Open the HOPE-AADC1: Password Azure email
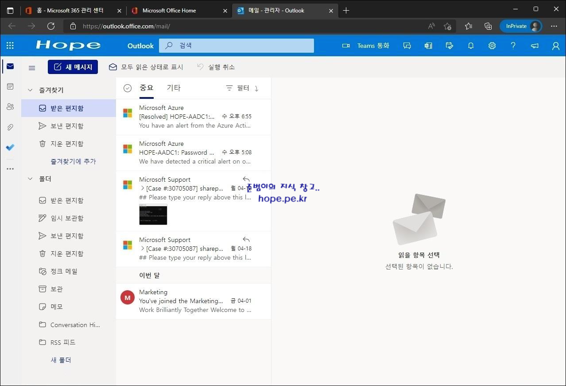The image size is (566, 386). tap(194, 153)
